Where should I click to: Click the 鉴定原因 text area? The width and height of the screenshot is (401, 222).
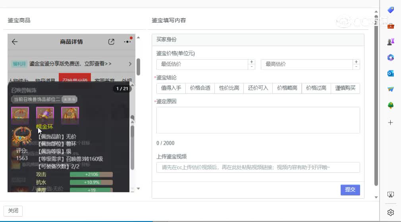point(258,120)
